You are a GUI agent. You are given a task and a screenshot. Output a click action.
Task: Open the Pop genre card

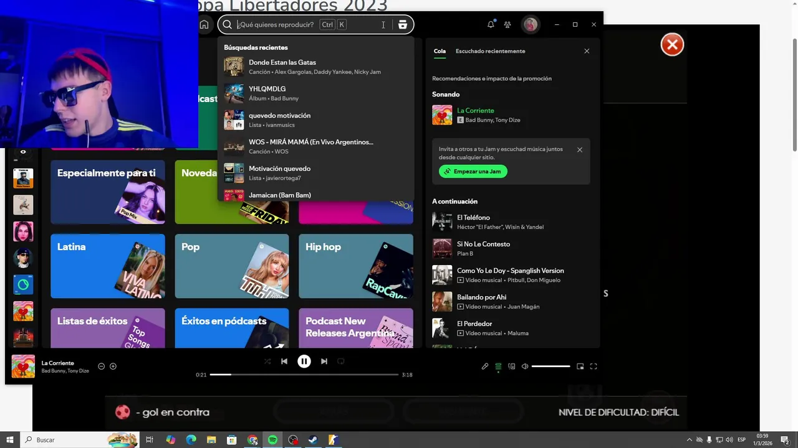tap(232, 266)
